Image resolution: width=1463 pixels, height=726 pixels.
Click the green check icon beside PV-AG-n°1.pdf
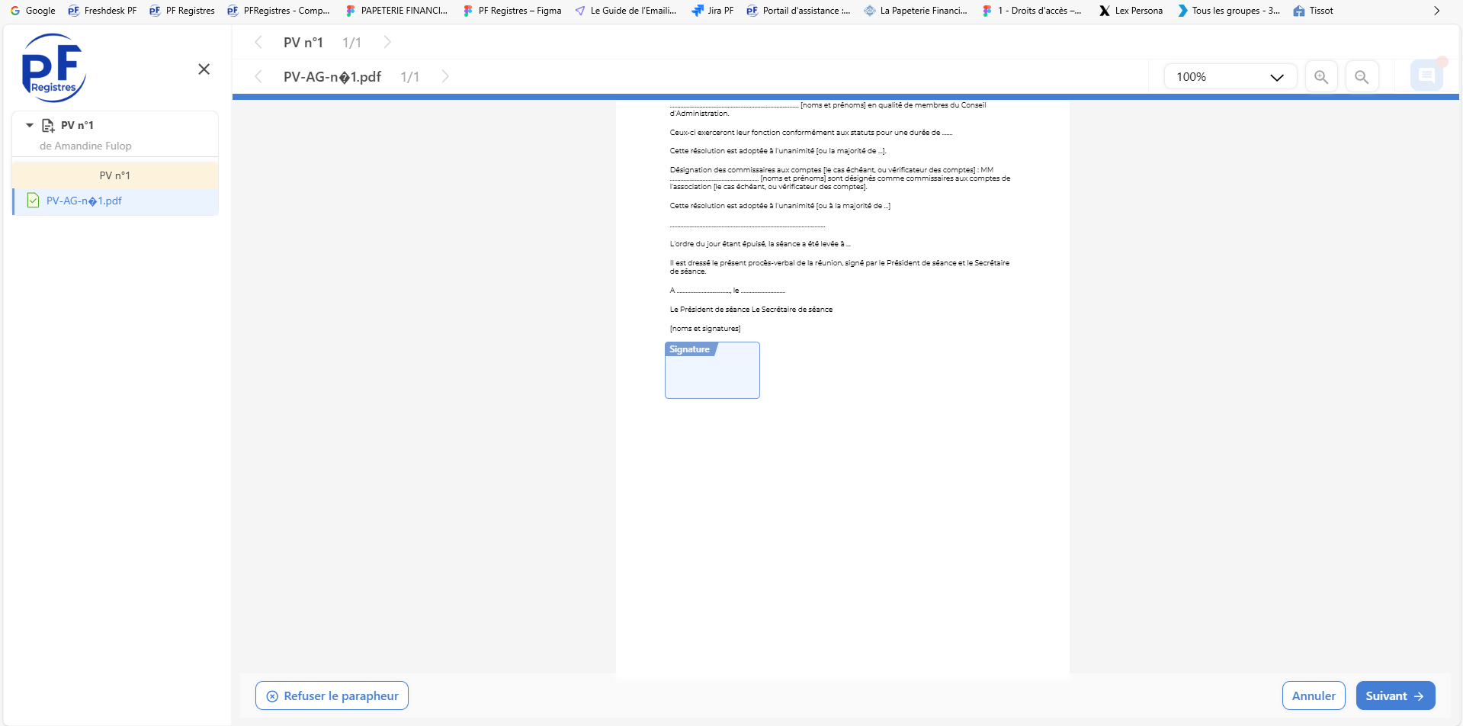(x=33, y=201)
